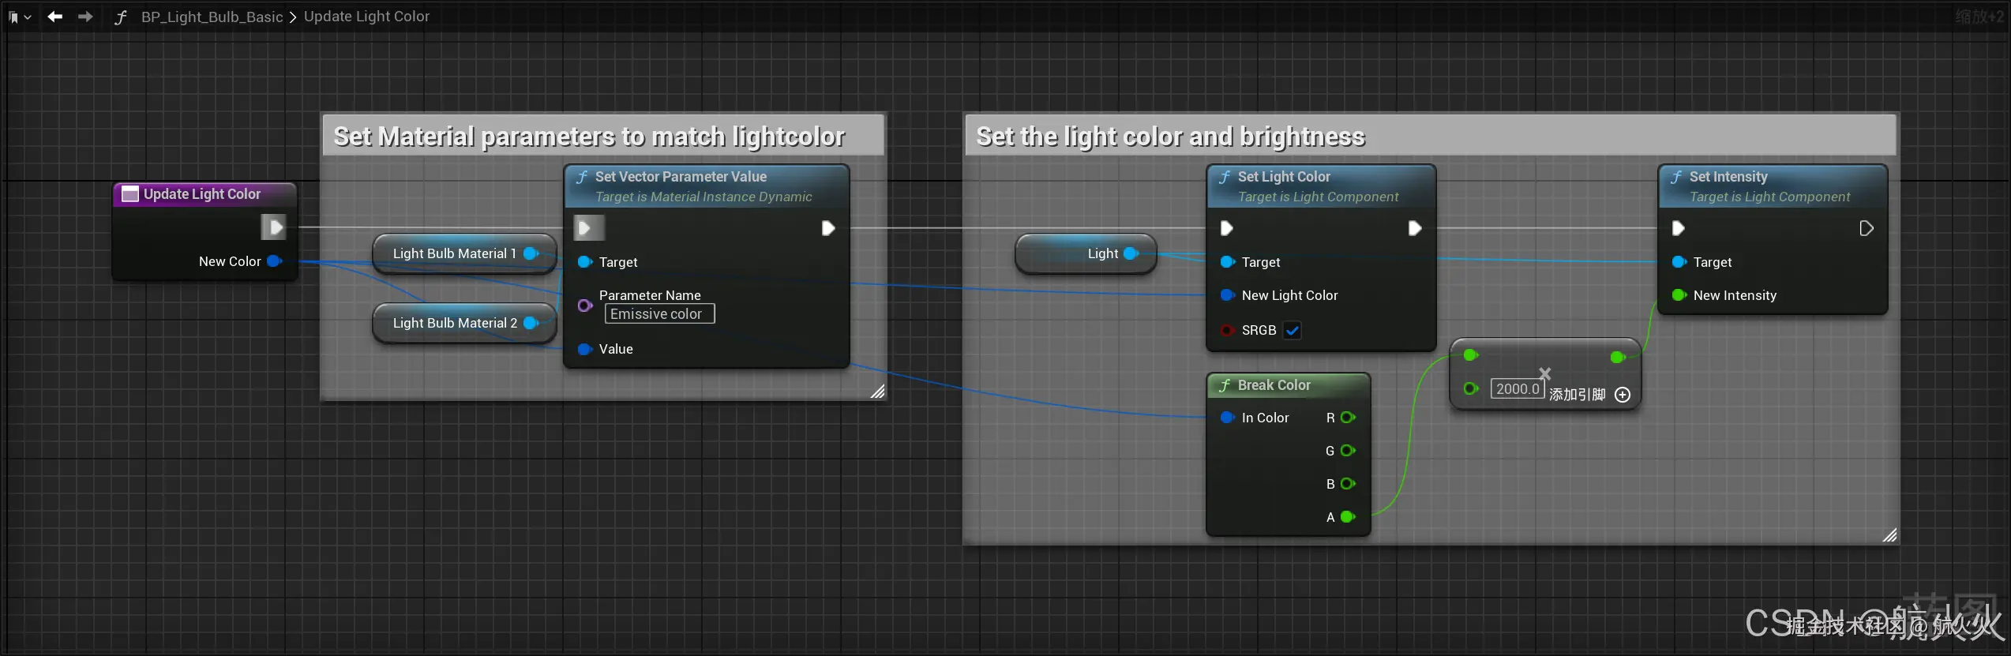Click the SRGB boolean pin

pos(1227,330)
